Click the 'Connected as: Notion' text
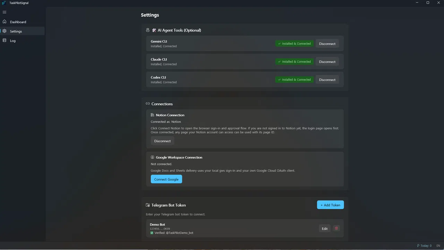Screen dimensions: 444x250 pyautogui.click(x=166, y=122)
